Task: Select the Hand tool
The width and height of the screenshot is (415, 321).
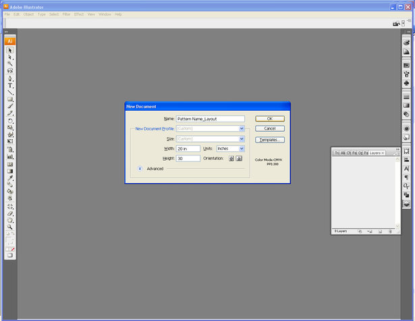Action: [10, 220]
